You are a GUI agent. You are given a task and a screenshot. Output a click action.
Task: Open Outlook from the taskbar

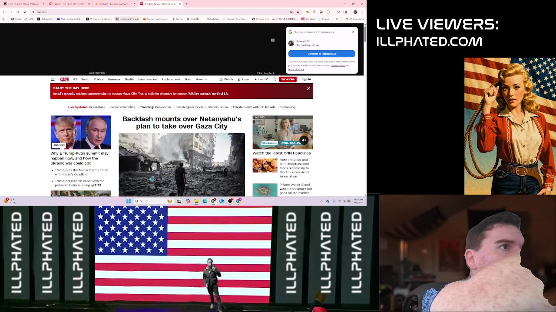tap(222, 201)
